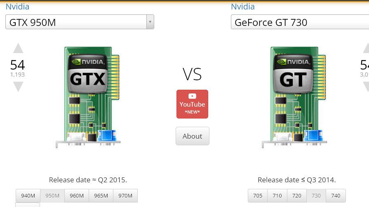369x207 pixels.
Task: Open the GeForce GT 730 model selector
Action: pyautogui.click(x=300, y=22)
